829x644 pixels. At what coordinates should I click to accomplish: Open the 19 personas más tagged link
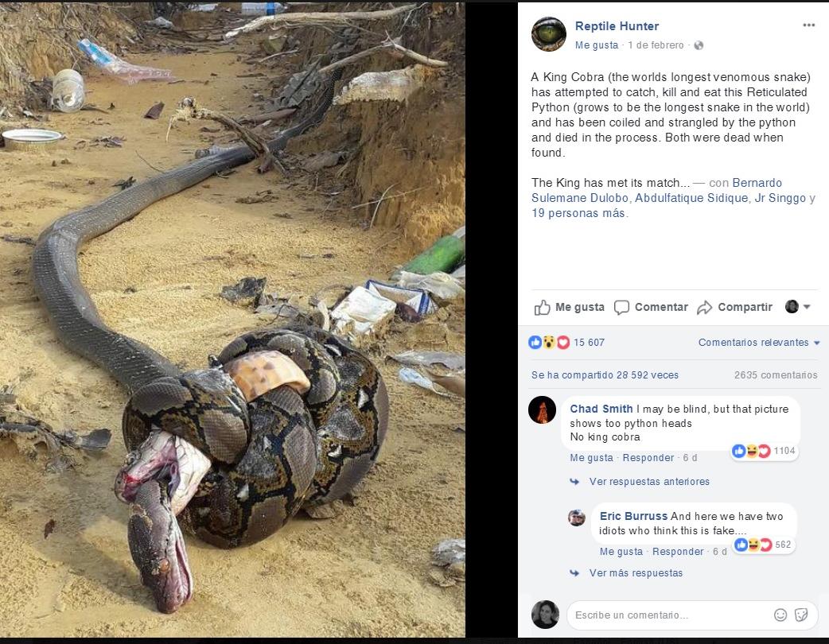pos(580,213)
